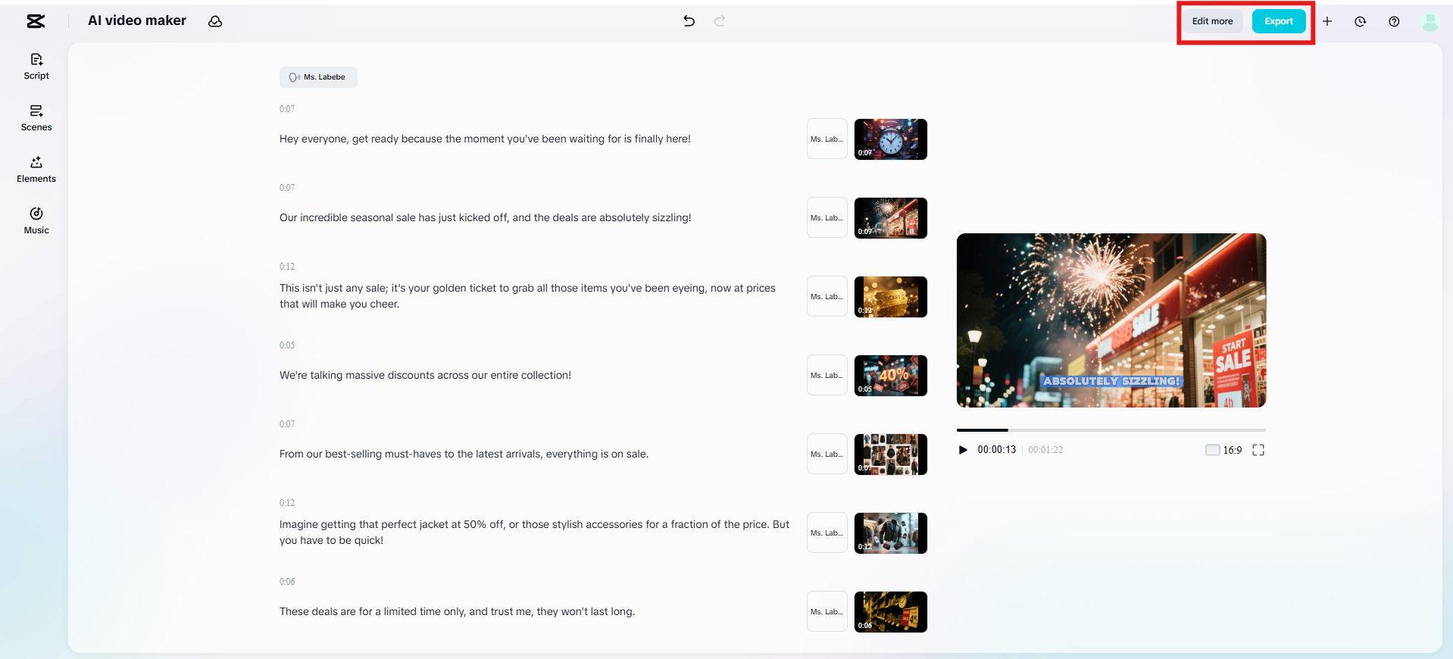Viewport: 1453px width, 659px height.
Task: Change voice for the 'limited time only' line
Action: pyautogui.click(x=827, y=612)
